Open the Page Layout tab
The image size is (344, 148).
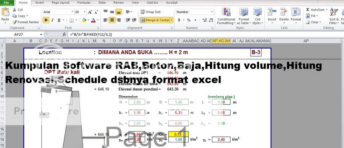pos(61,3)
